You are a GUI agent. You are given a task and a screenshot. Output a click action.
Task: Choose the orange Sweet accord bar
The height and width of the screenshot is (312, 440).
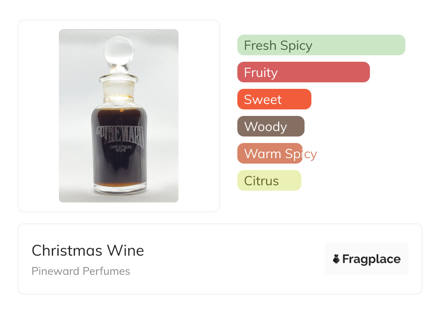[274, 99]
